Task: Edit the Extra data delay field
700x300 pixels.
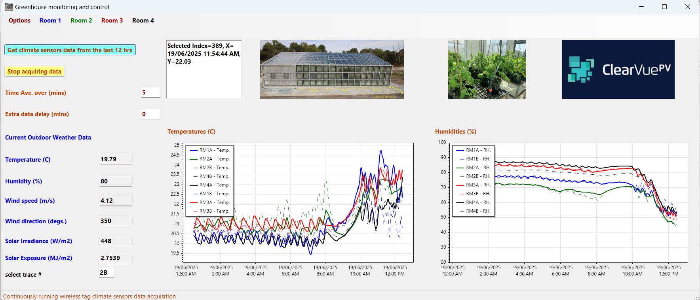Action: tap(150, 114)
